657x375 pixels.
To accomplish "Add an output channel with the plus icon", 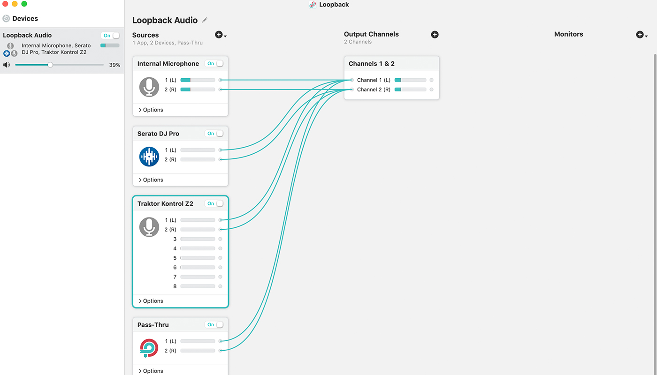I will coord(435,35).
